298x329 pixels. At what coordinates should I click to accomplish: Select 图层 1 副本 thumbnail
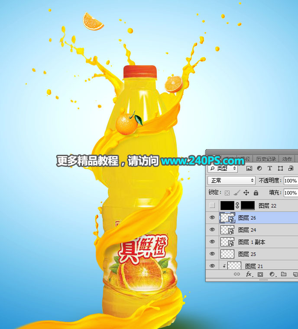pyautogui.click(x=227, y=242)
